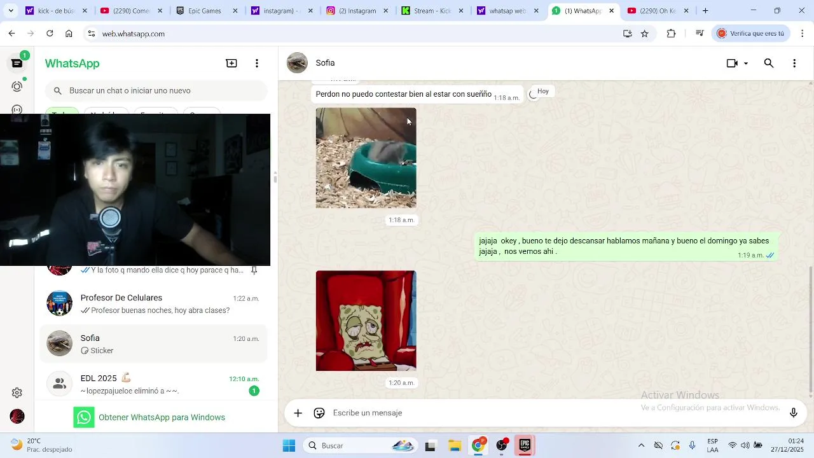Open Sofia chat options menu
Viewport: 814px width, 458px height.
[794, 63]
